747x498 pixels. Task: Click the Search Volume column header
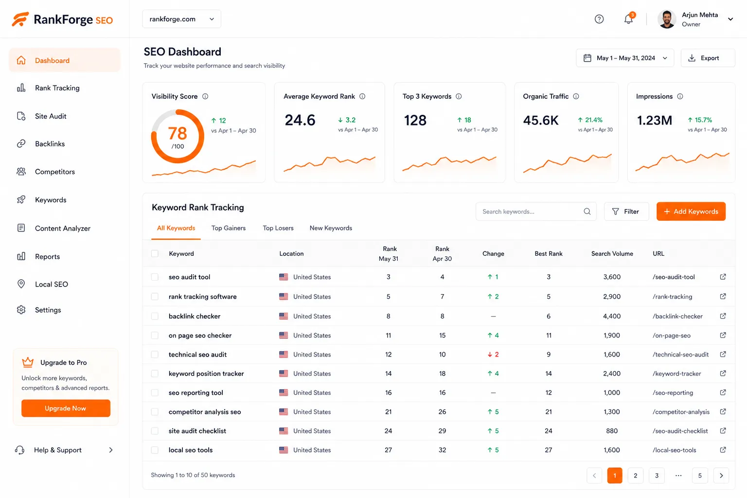pyautogui.click(x=612, y=253)
